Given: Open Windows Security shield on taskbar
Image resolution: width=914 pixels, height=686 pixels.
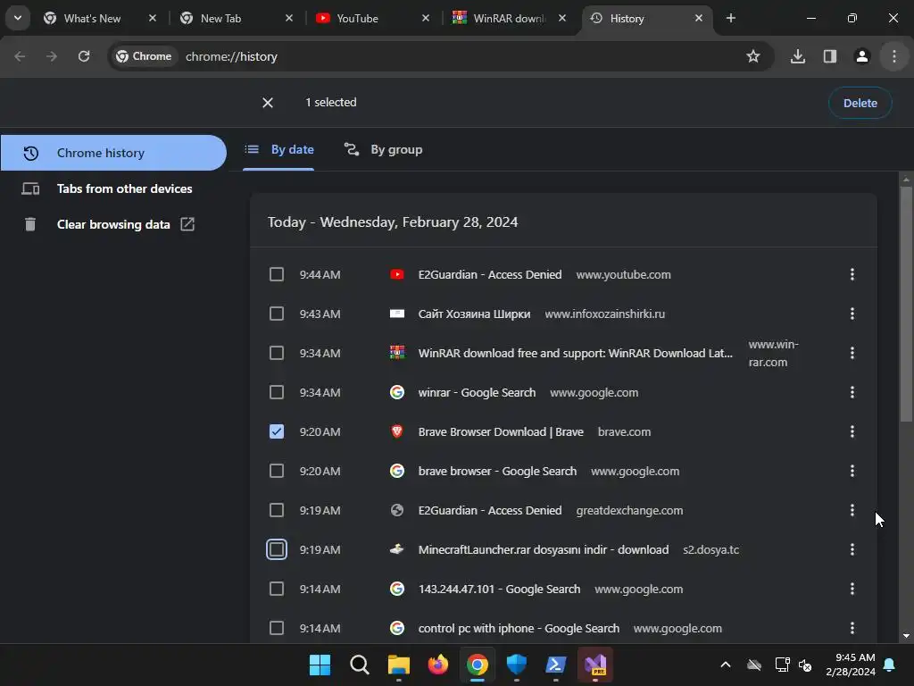Looking at the screenshot, I should pyautogui.click(x=517, y=665).
